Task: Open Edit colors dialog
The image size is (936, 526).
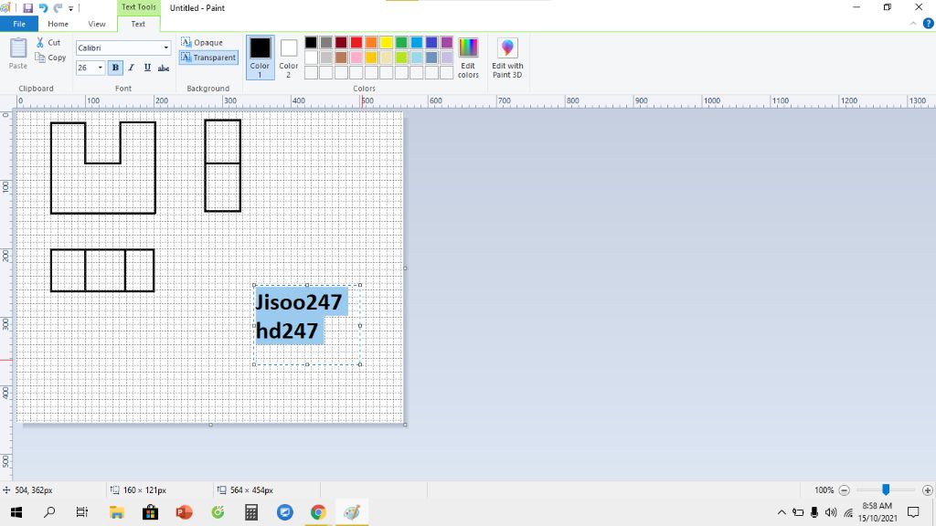Action: (x=468, y=58)
